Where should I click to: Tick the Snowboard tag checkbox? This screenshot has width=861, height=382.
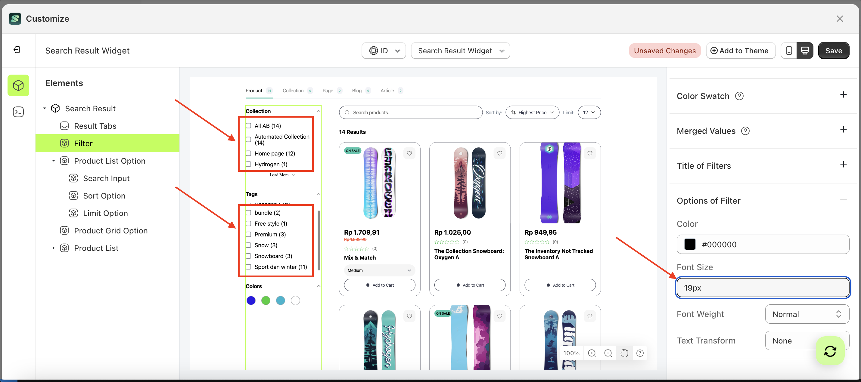pyautogui.click(x=248, y=256)
